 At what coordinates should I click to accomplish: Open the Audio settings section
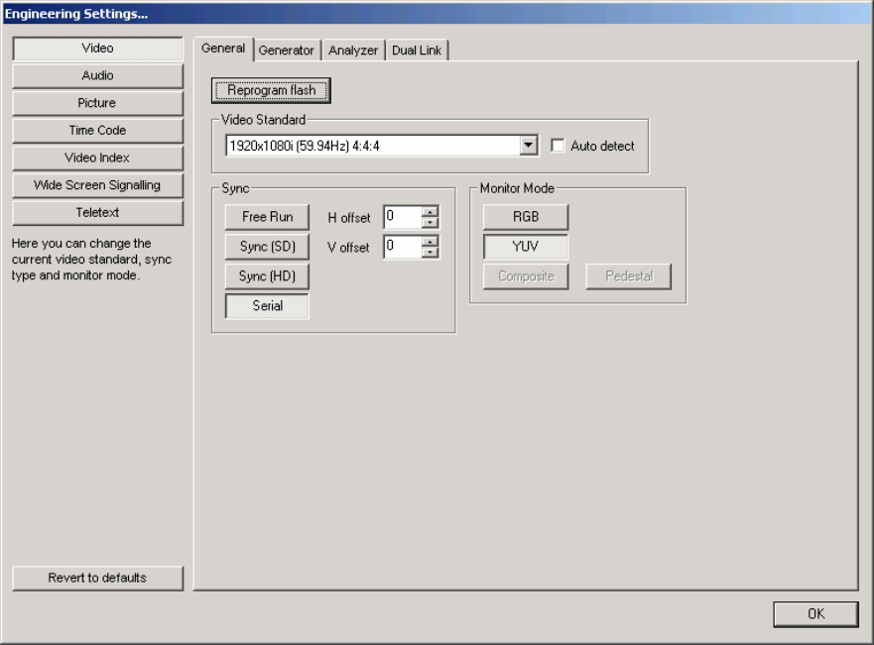coord(97,75)
